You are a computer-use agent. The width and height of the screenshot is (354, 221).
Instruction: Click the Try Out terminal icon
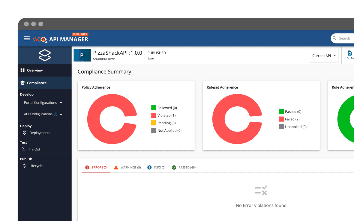pos(24,149)
